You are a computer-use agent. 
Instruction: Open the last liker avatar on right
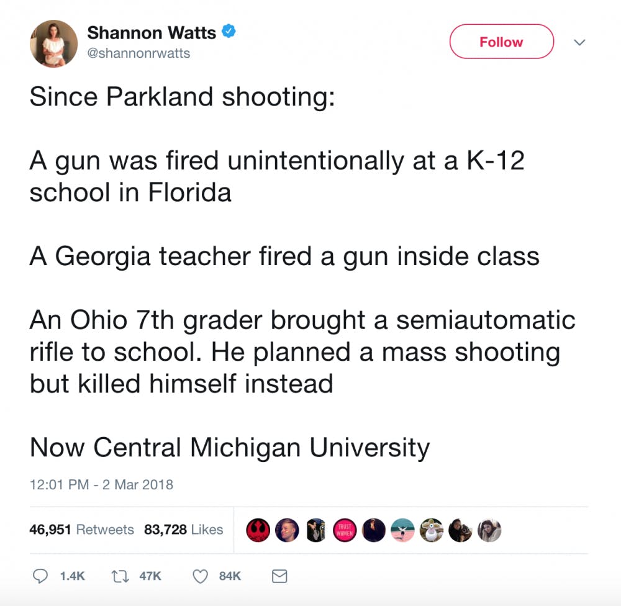point(489,530)
